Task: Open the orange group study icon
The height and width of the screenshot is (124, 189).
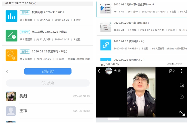Action: pyautogui.click(x=12, y=55)
